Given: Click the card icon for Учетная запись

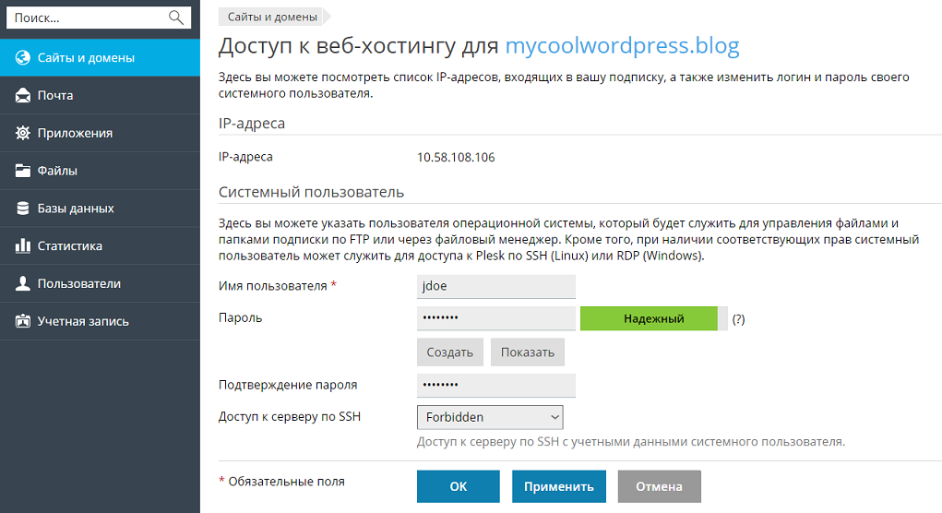Looking at the screenshot, I should [x=23, y=322].
